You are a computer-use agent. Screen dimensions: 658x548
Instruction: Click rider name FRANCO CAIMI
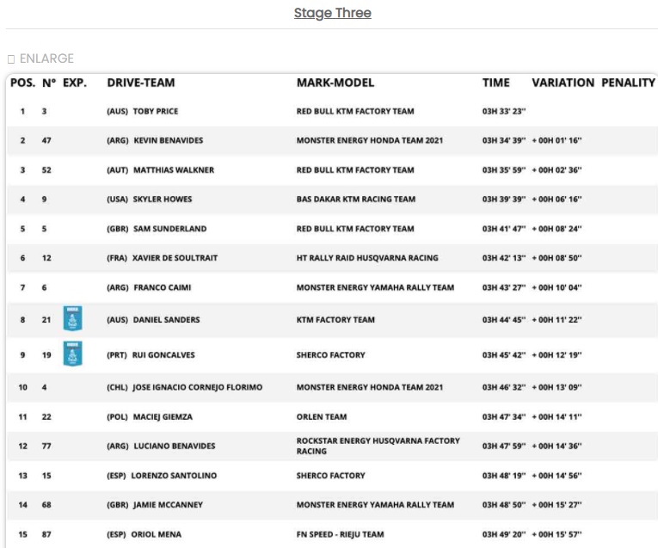coord(163,287)
